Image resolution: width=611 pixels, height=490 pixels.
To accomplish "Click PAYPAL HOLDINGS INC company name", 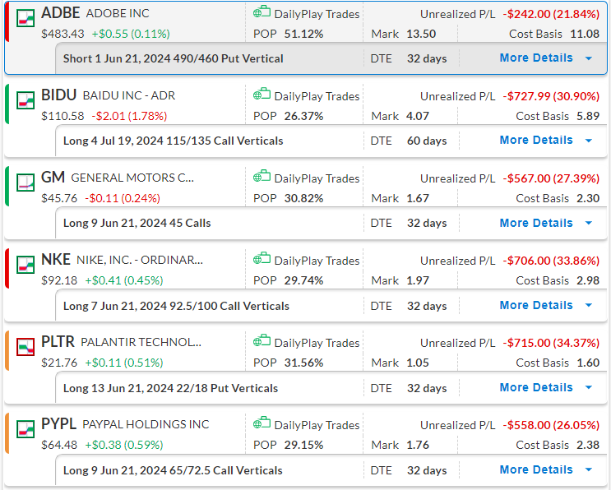I will (146, 424).
